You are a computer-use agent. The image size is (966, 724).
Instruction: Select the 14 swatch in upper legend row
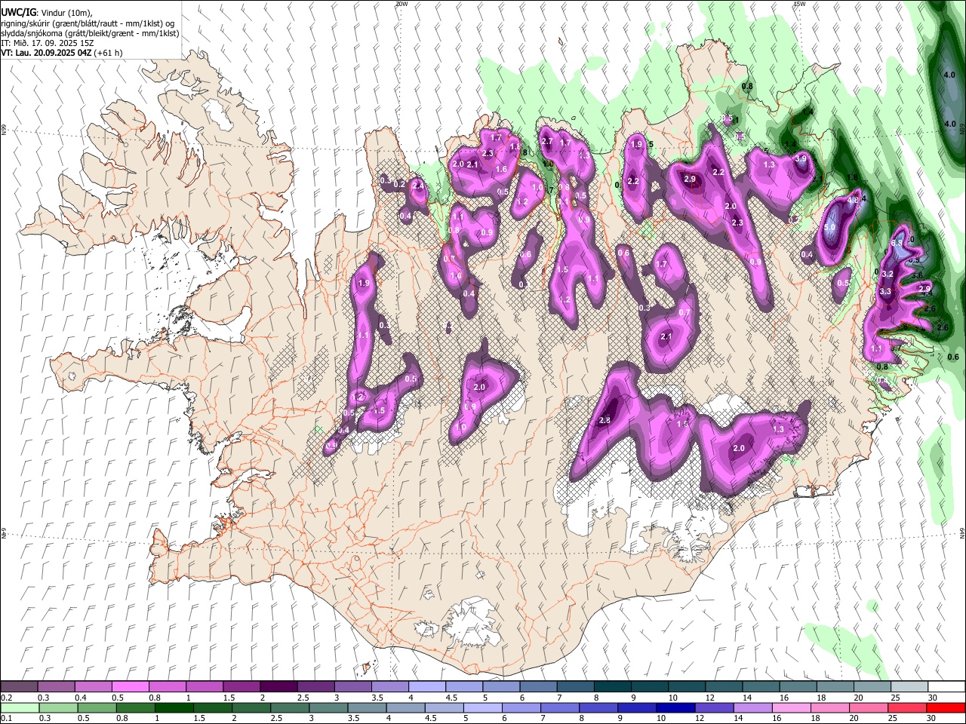pyautogui.click(x=761, y=686)
